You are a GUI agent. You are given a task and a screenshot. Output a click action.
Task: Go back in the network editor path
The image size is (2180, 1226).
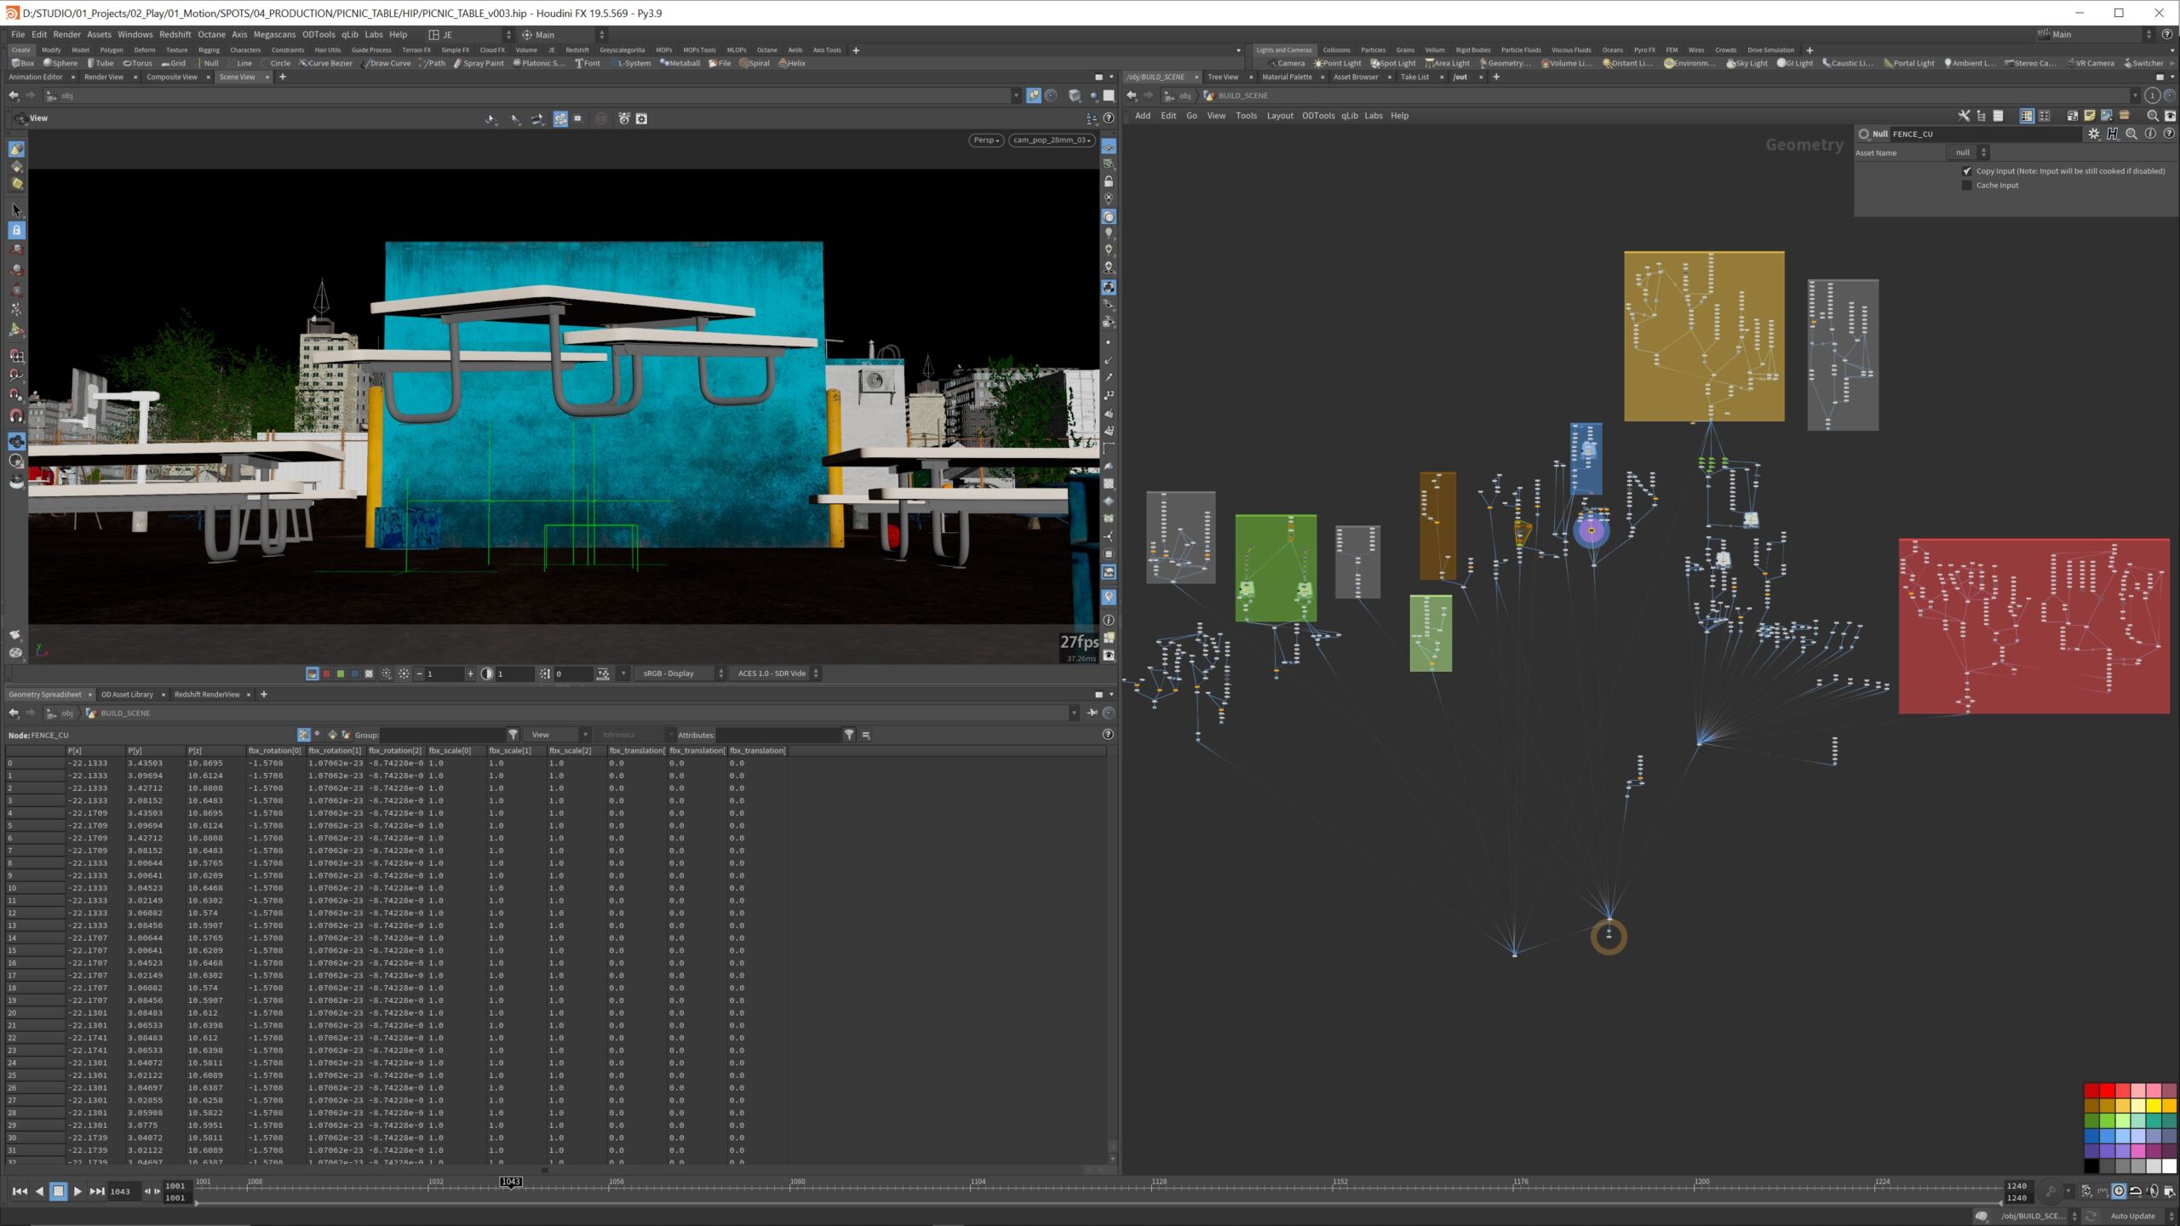pos(1131,95)
